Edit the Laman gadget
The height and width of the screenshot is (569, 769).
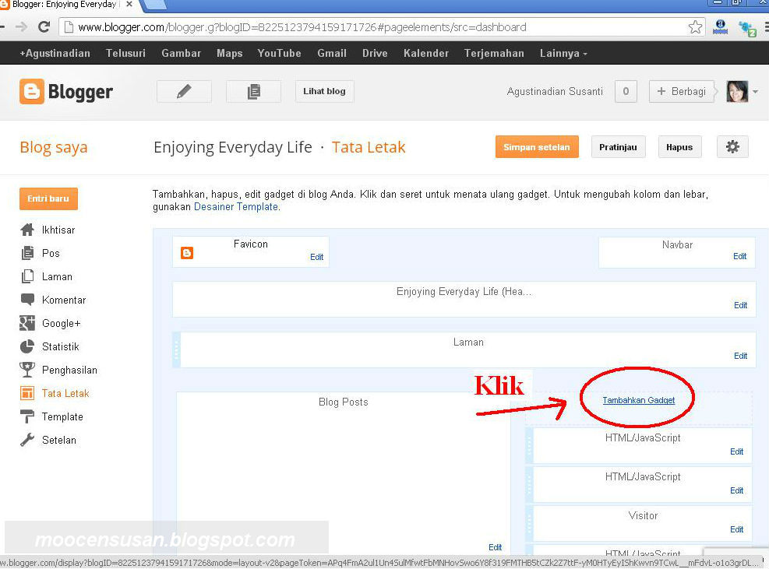point(740,356)
